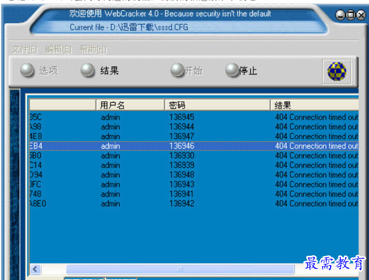The height and width of the screenshot is (280, 369).
Task: Open the 帮助(H) menu
Action: click(93, 50)
